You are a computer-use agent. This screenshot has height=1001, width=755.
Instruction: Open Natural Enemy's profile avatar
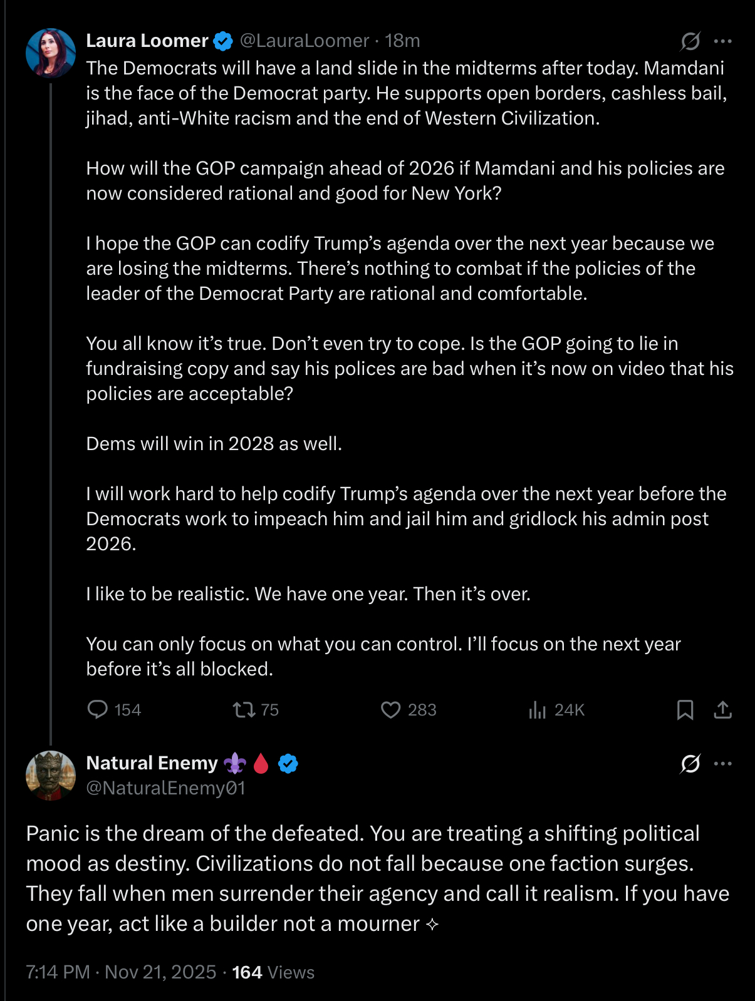click(51, 776)
